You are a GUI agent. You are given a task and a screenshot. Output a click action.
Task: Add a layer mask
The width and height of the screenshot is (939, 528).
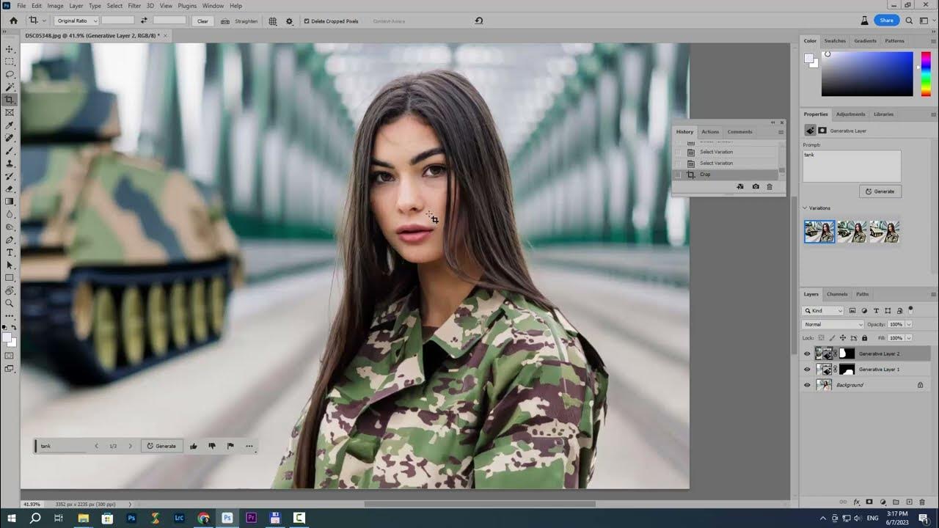869,502
